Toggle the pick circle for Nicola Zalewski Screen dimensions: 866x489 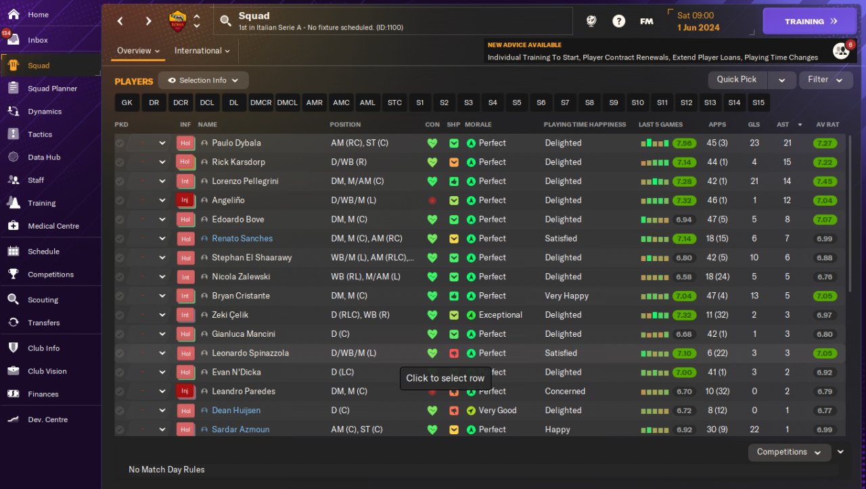tap(120, 277)
